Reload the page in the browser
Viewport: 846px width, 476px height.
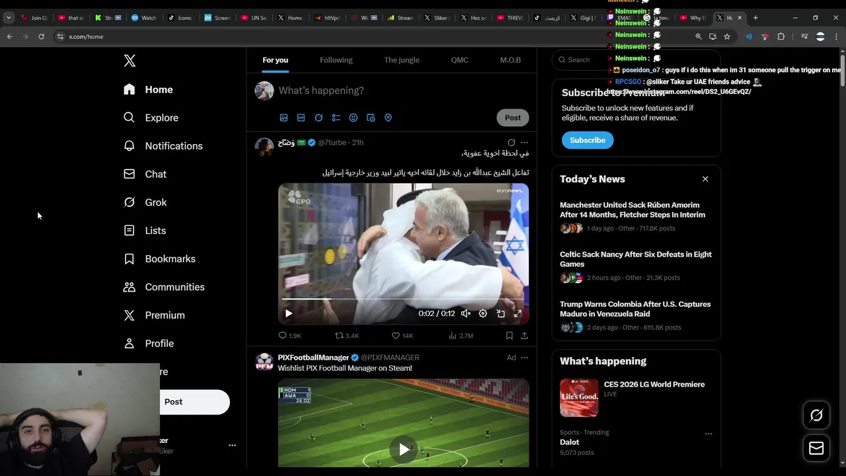41,36
